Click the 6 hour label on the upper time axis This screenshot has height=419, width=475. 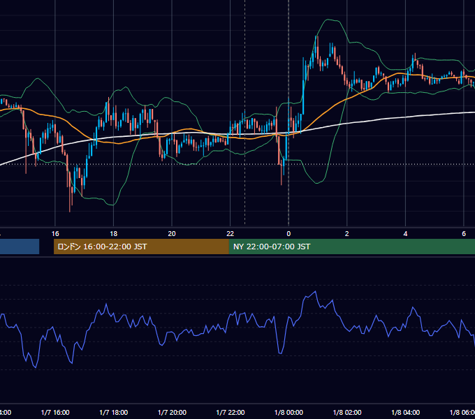click(x=464, y=234)
